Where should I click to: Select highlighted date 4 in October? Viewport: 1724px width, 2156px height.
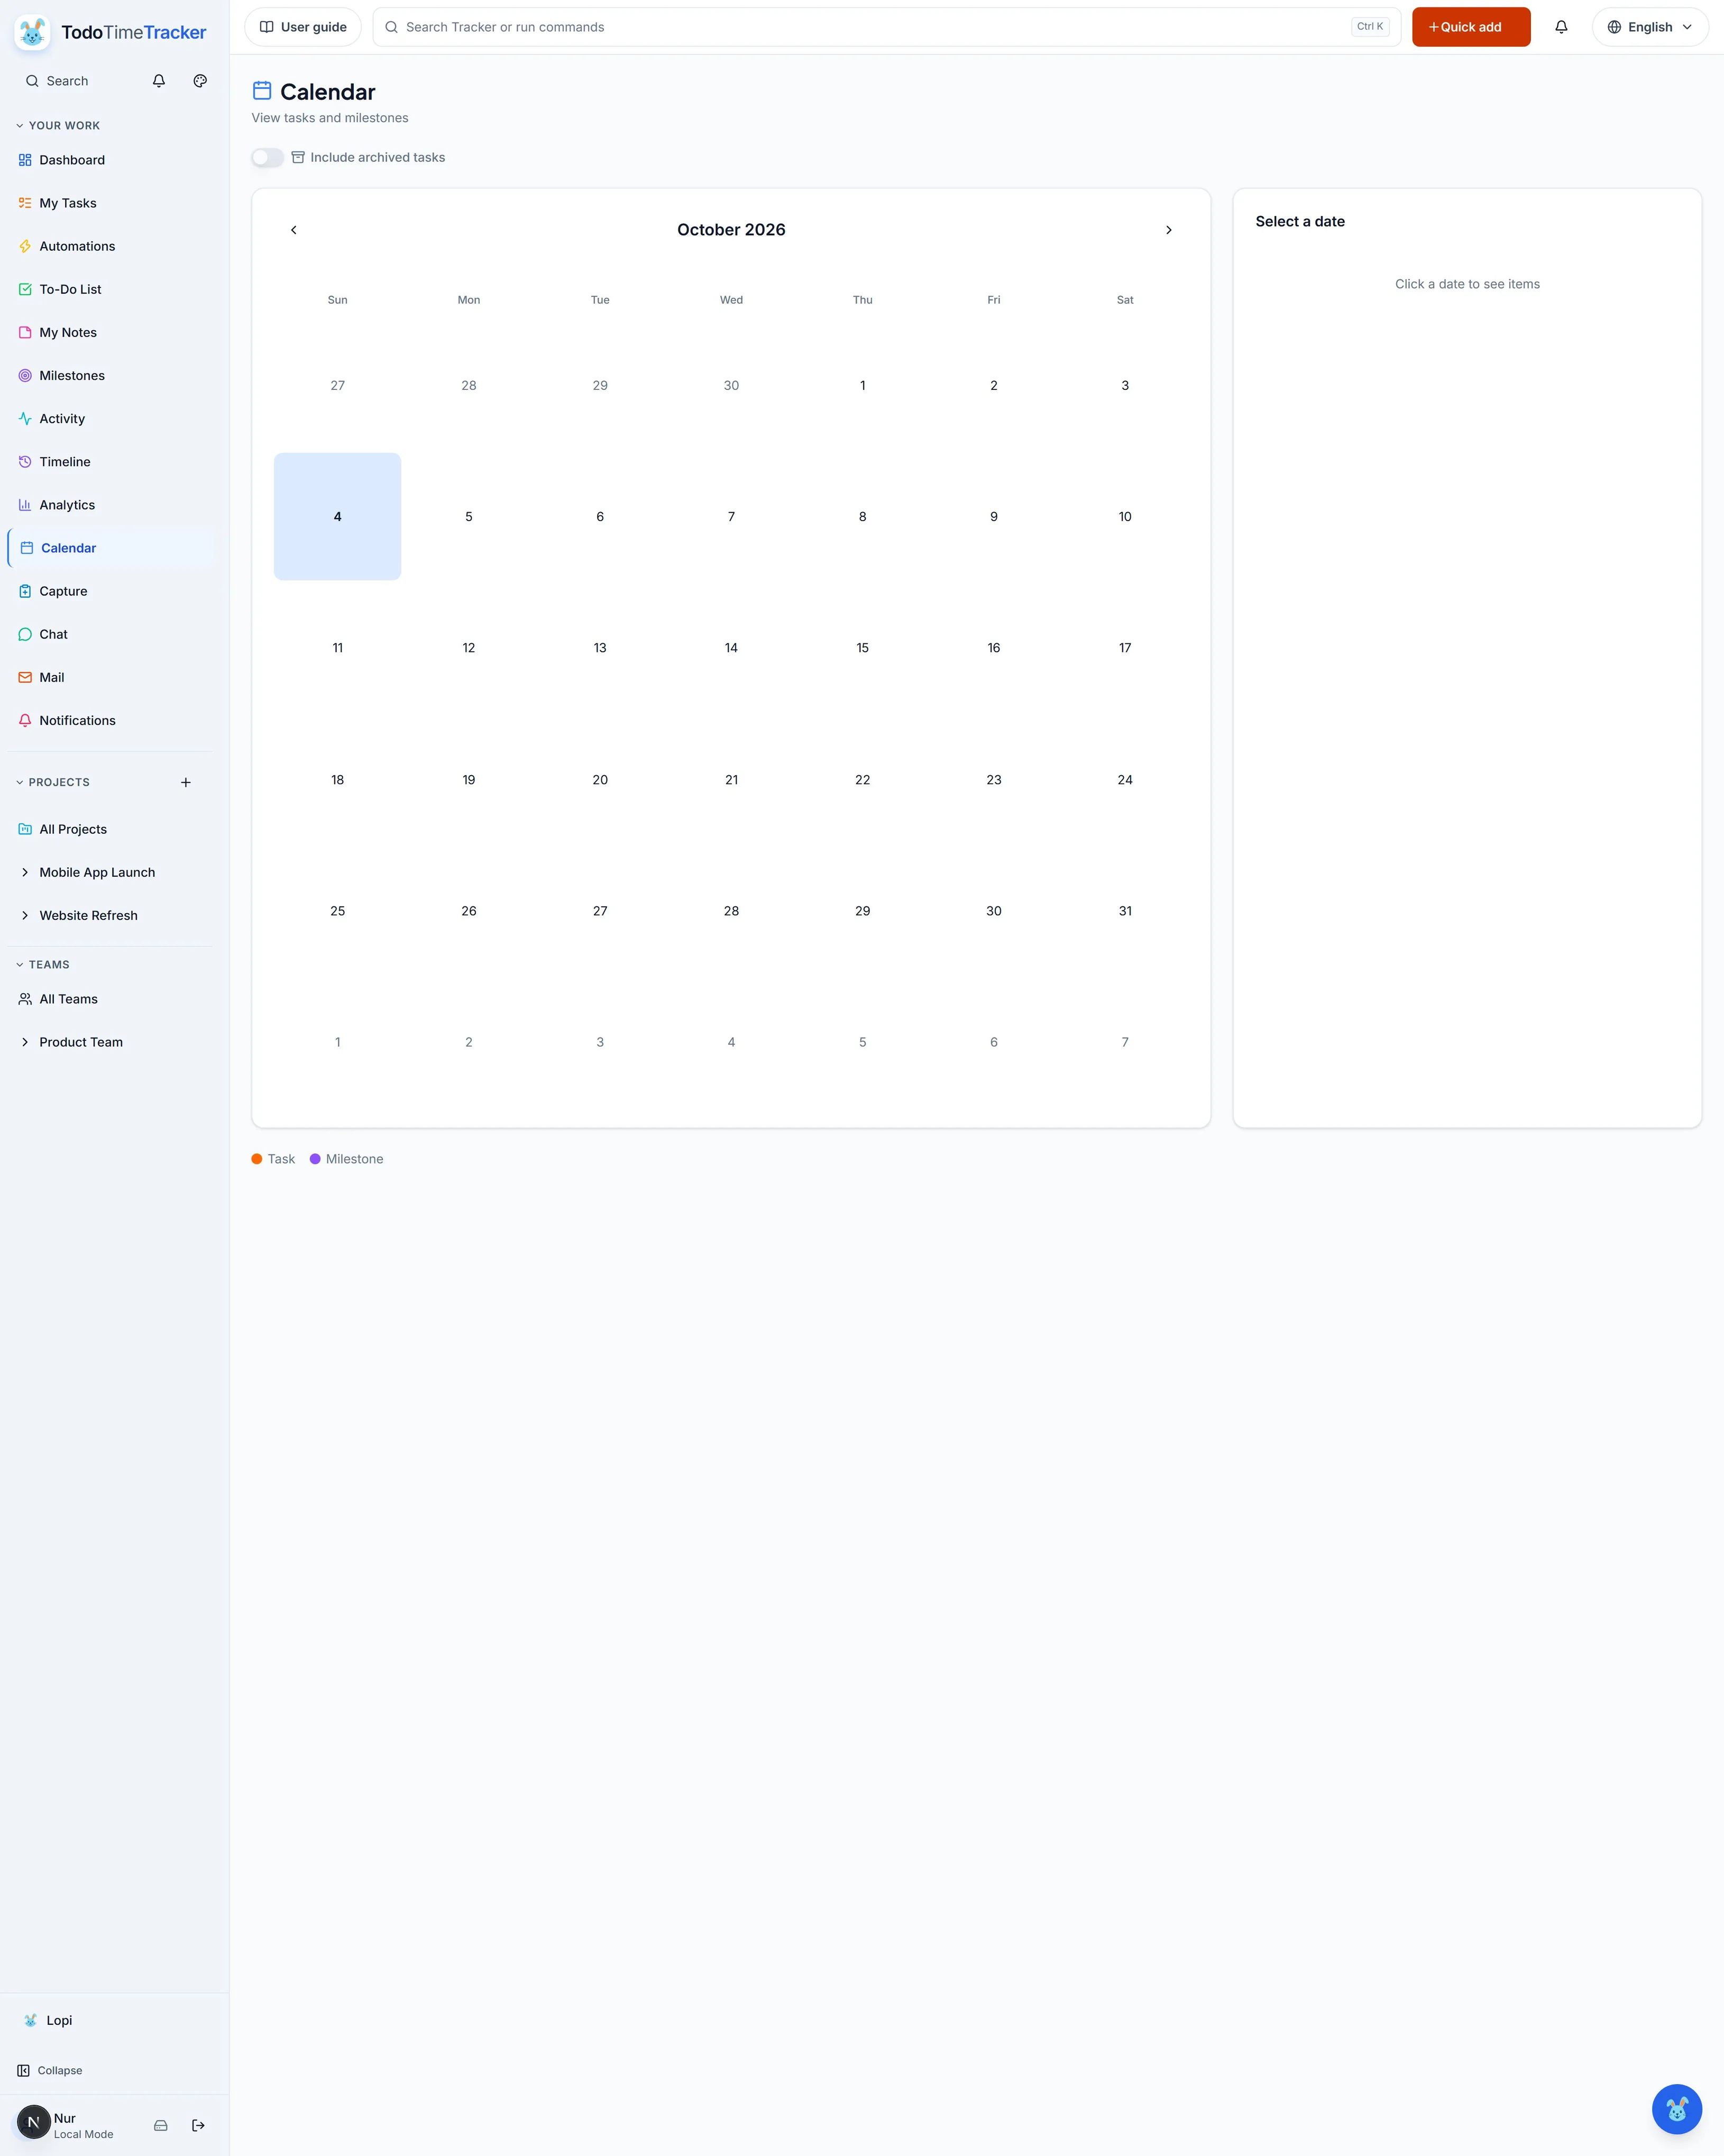pyautogui.click(x=338, y=517)
